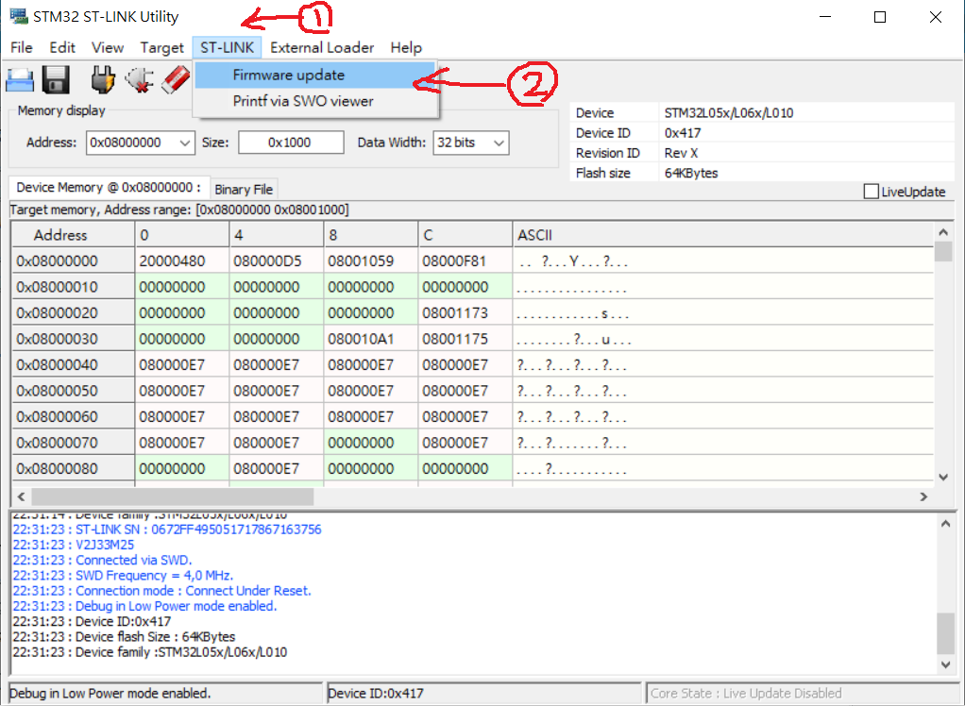
Task: Click Flash size value 64KBytes in info panel
Action: click(x=691, y=174)
